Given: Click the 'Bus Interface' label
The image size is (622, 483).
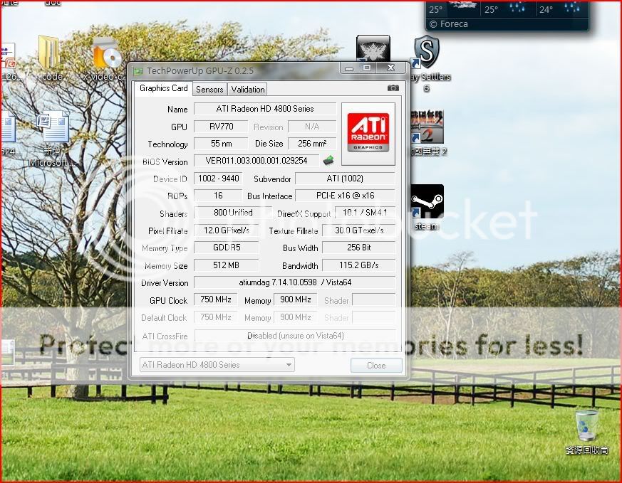Looking at the screenshot, I should click(270, 196).
